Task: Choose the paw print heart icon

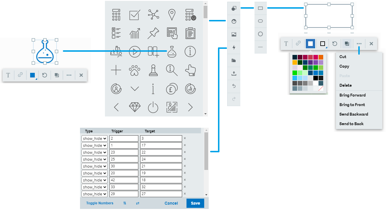Action: pyautogui.click(x=134, y=70)
